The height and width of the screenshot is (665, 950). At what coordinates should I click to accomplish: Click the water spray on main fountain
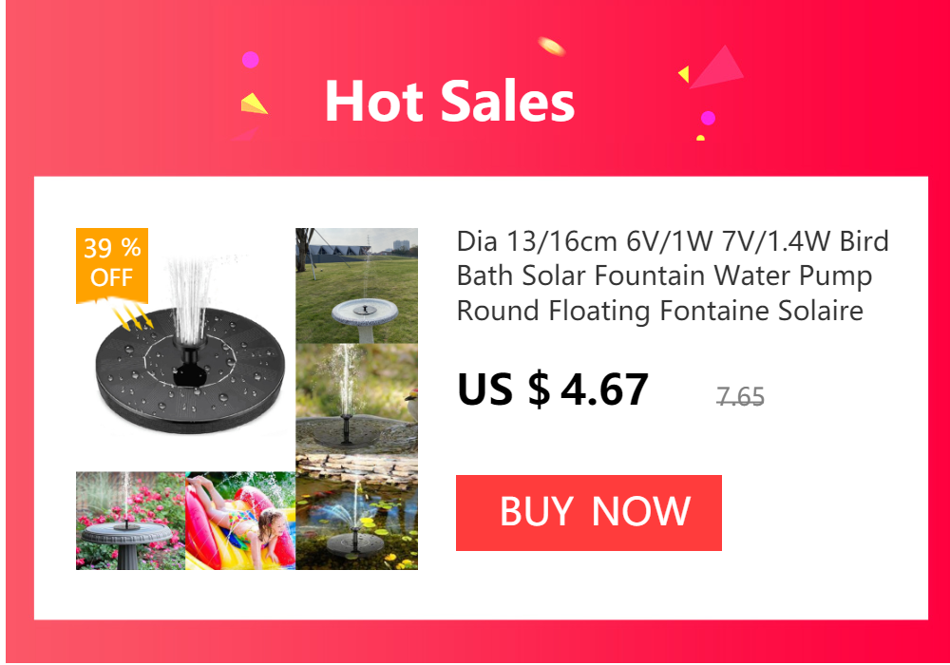(x=189, y=299)
